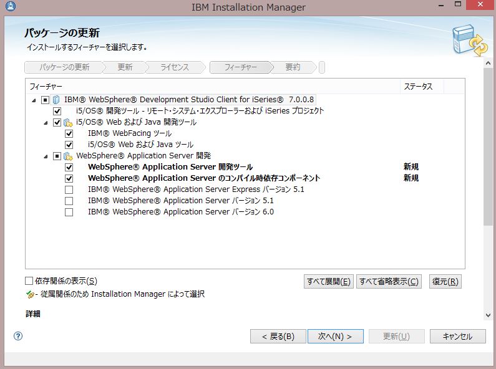Uncheck the i5/OS Web および Java ツール checkbox

point(69,145)
